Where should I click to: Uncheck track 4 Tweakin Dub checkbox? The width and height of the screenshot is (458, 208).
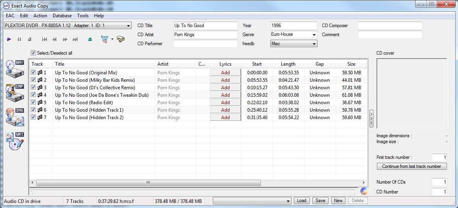[x=33, y=95]
